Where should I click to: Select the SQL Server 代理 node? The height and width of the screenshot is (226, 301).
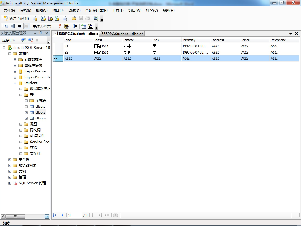32,183
